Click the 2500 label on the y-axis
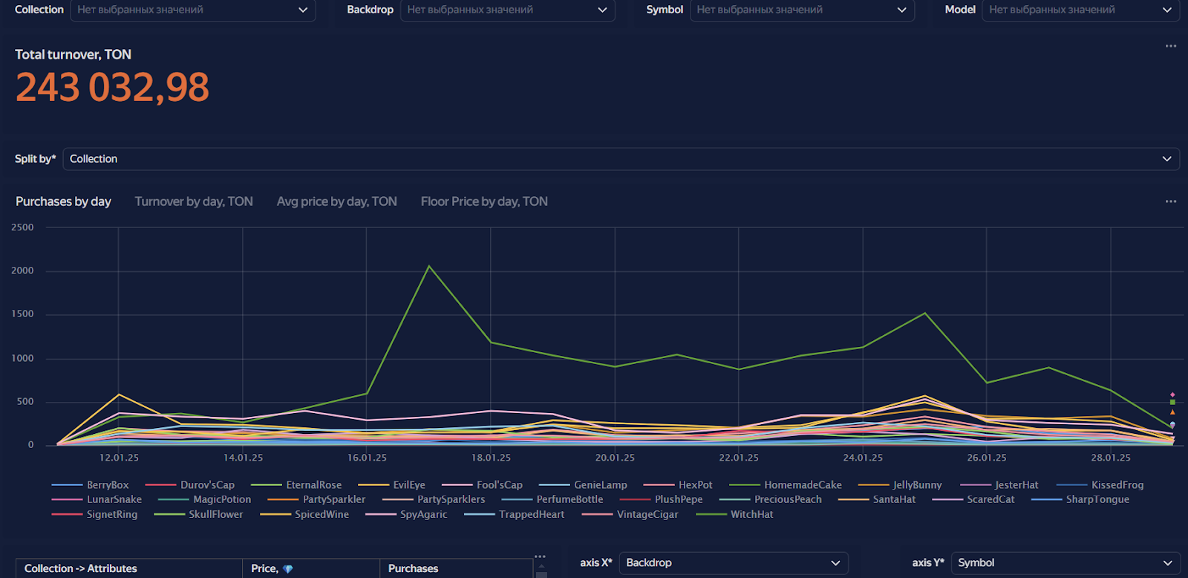The width and height of the screenshot is (1188, 578). pos(22,227)
